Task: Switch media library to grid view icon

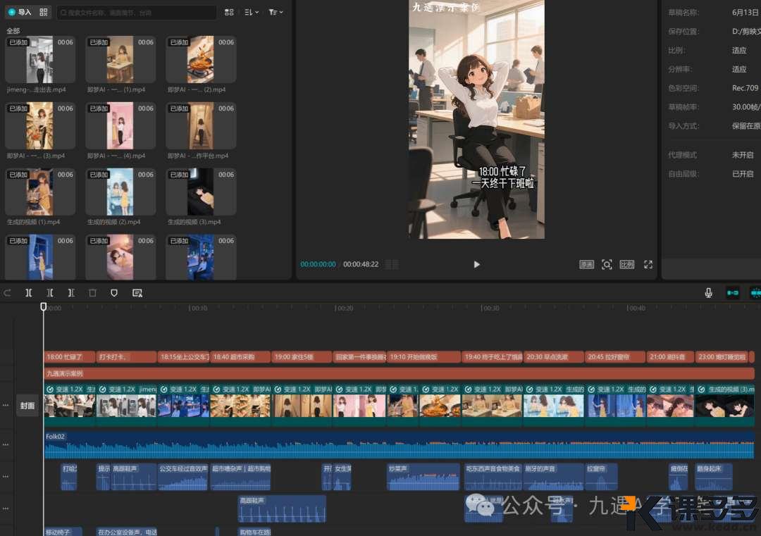Action: coord(229,12)
